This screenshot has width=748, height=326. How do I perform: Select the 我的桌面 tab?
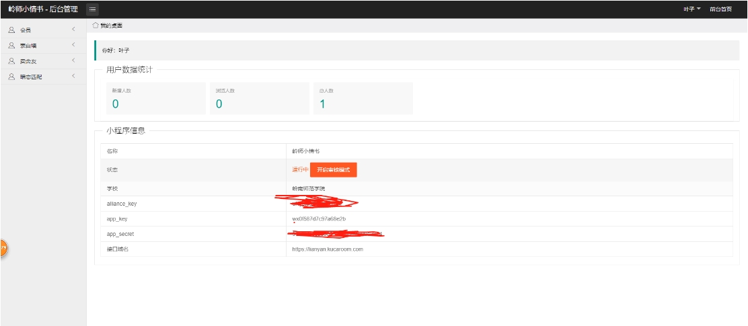coord(111,26)
